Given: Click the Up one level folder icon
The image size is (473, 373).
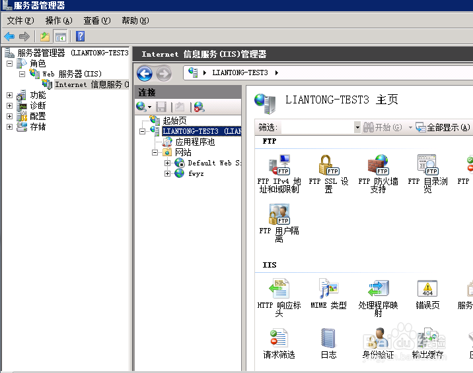Looking at the screenshot, I should coord(45,37).
